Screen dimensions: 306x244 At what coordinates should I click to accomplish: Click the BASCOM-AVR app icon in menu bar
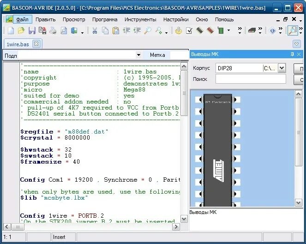(x=9, y=19)
